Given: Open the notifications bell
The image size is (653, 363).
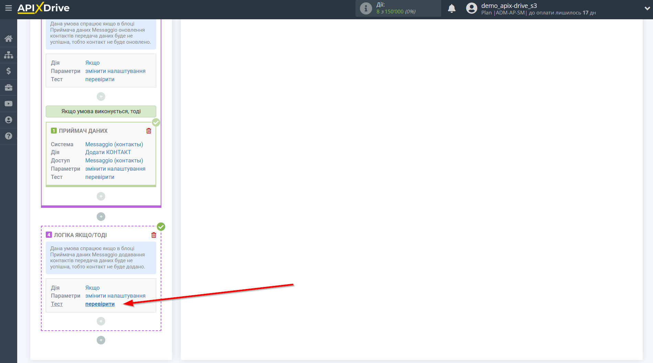Looking at the screenshot, I should (x=452, y=9).
